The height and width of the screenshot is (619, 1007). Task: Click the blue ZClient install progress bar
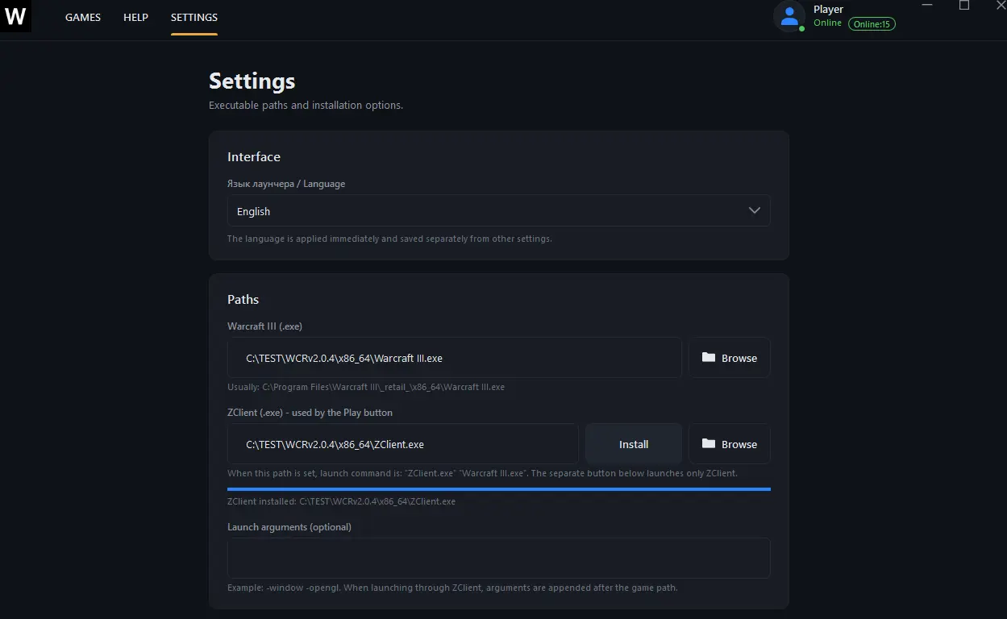click(499, 488)
